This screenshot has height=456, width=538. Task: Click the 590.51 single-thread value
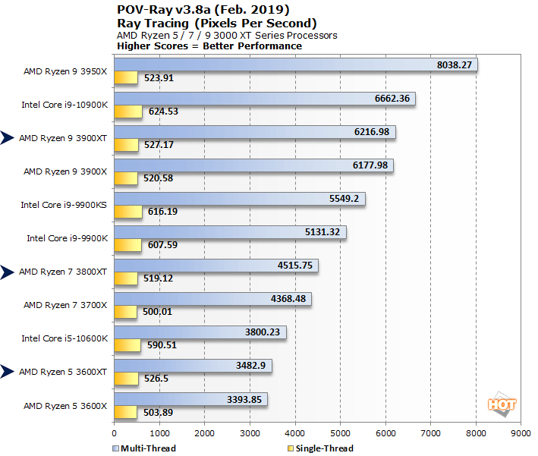pyautogui.click(x=162, y=344)
